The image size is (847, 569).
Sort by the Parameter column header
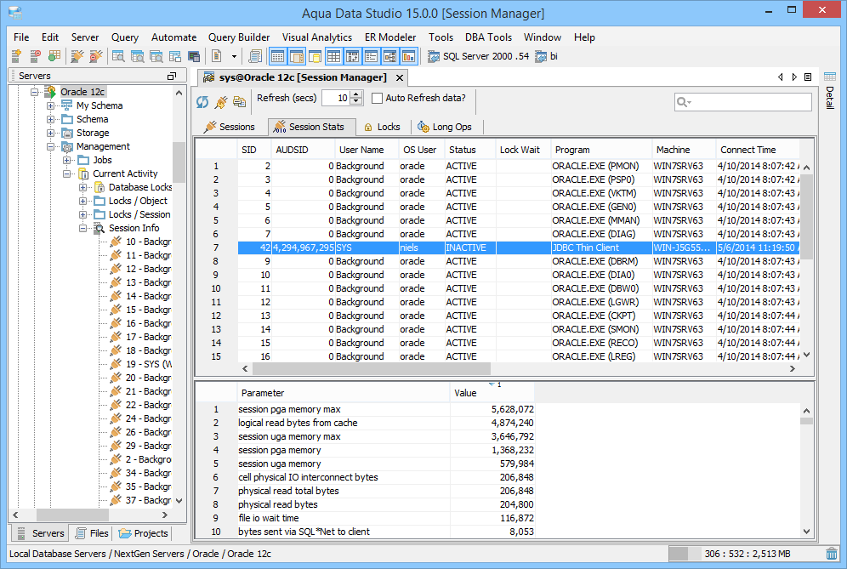coord(343,393)
